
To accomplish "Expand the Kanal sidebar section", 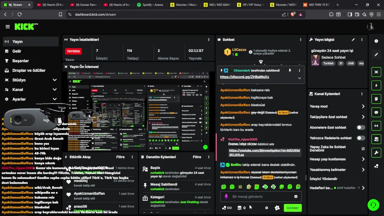I will point(55,90).
